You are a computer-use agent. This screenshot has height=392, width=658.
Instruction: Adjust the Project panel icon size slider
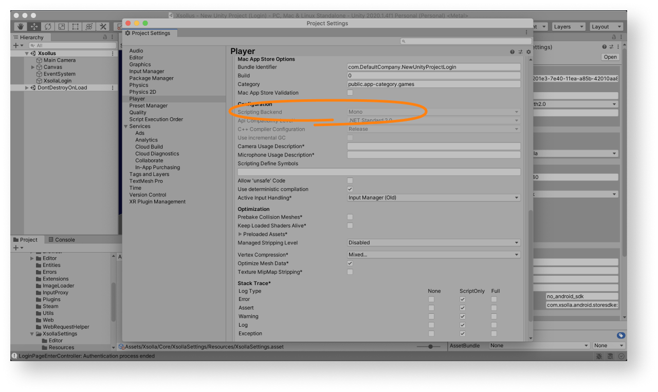tap(430, 347)
